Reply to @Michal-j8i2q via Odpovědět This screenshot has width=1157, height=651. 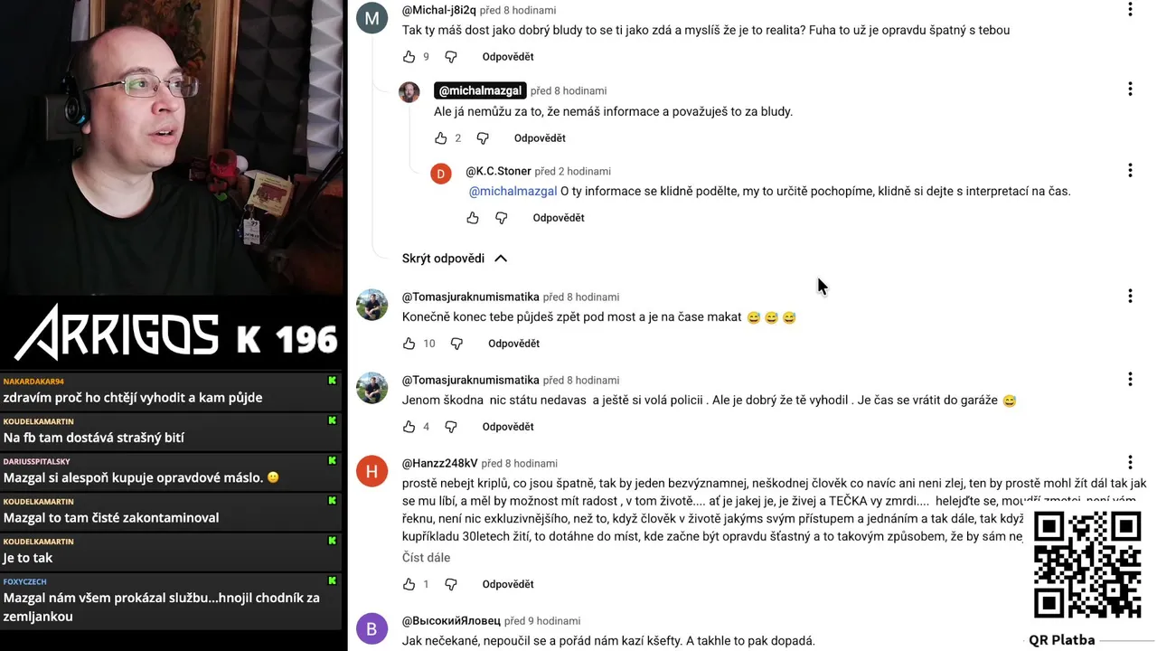pos(508,57)
